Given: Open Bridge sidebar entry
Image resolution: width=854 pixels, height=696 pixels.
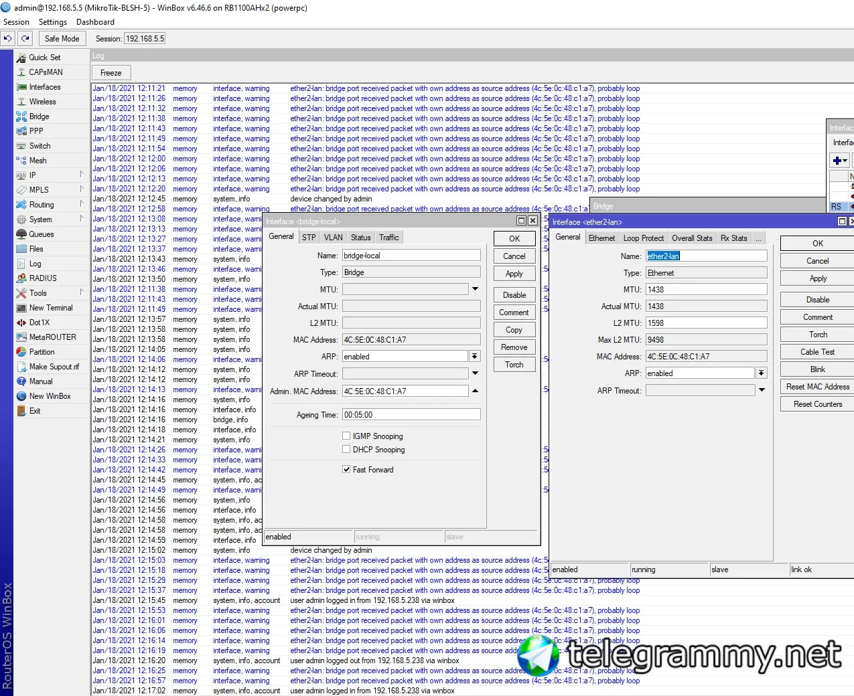Looking at the screenshot, I should click(39, 116).
